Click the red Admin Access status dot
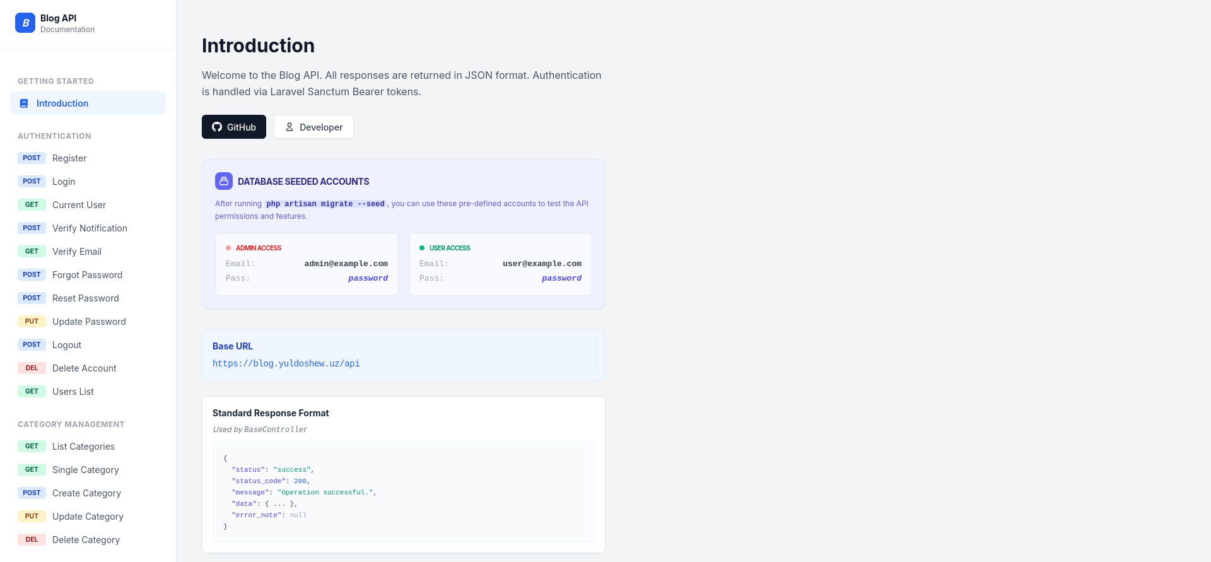The image size is (1211, 562). point(228,248)
